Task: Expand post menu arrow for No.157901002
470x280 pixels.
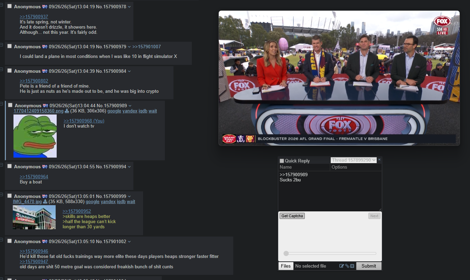Action: (x=129, y=242)
